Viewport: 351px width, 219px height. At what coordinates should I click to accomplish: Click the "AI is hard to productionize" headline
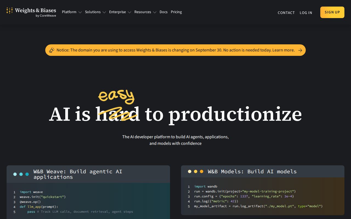tap(175, 114)
